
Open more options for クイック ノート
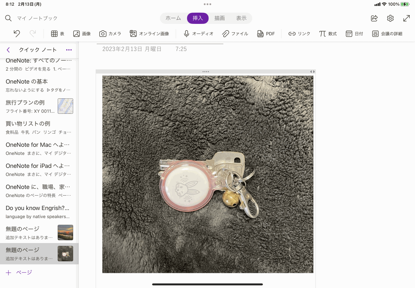click(x=69, y=50)
